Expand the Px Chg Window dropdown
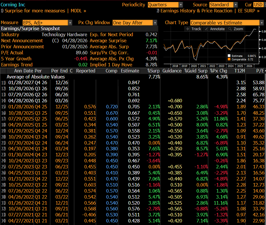266x225 pixels. click(135, 23)
